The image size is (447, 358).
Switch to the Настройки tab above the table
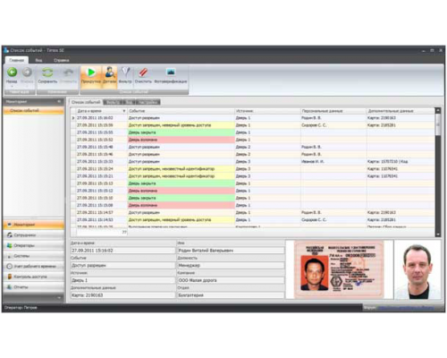(148, 102)
